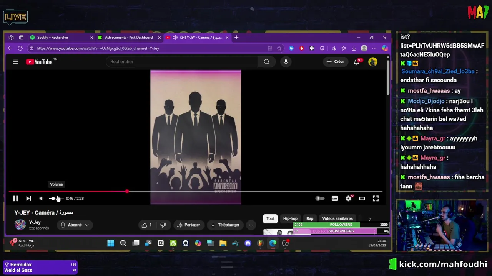Open File Explorer from the taskbar

pyautogui.click(x=223, y=243)
